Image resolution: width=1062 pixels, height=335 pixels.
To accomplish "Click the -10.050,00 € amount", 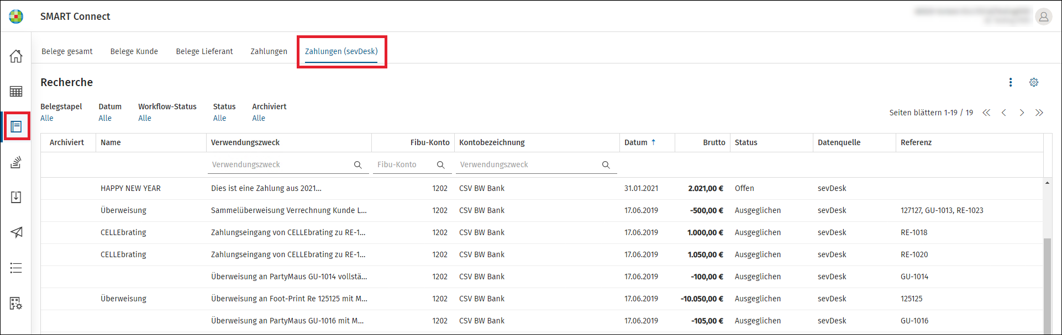I will [x=702, y=299].
